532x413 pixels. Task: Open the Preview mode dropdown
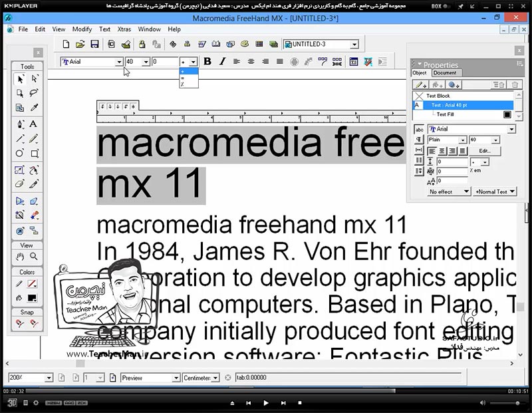(x=176, y=378)
